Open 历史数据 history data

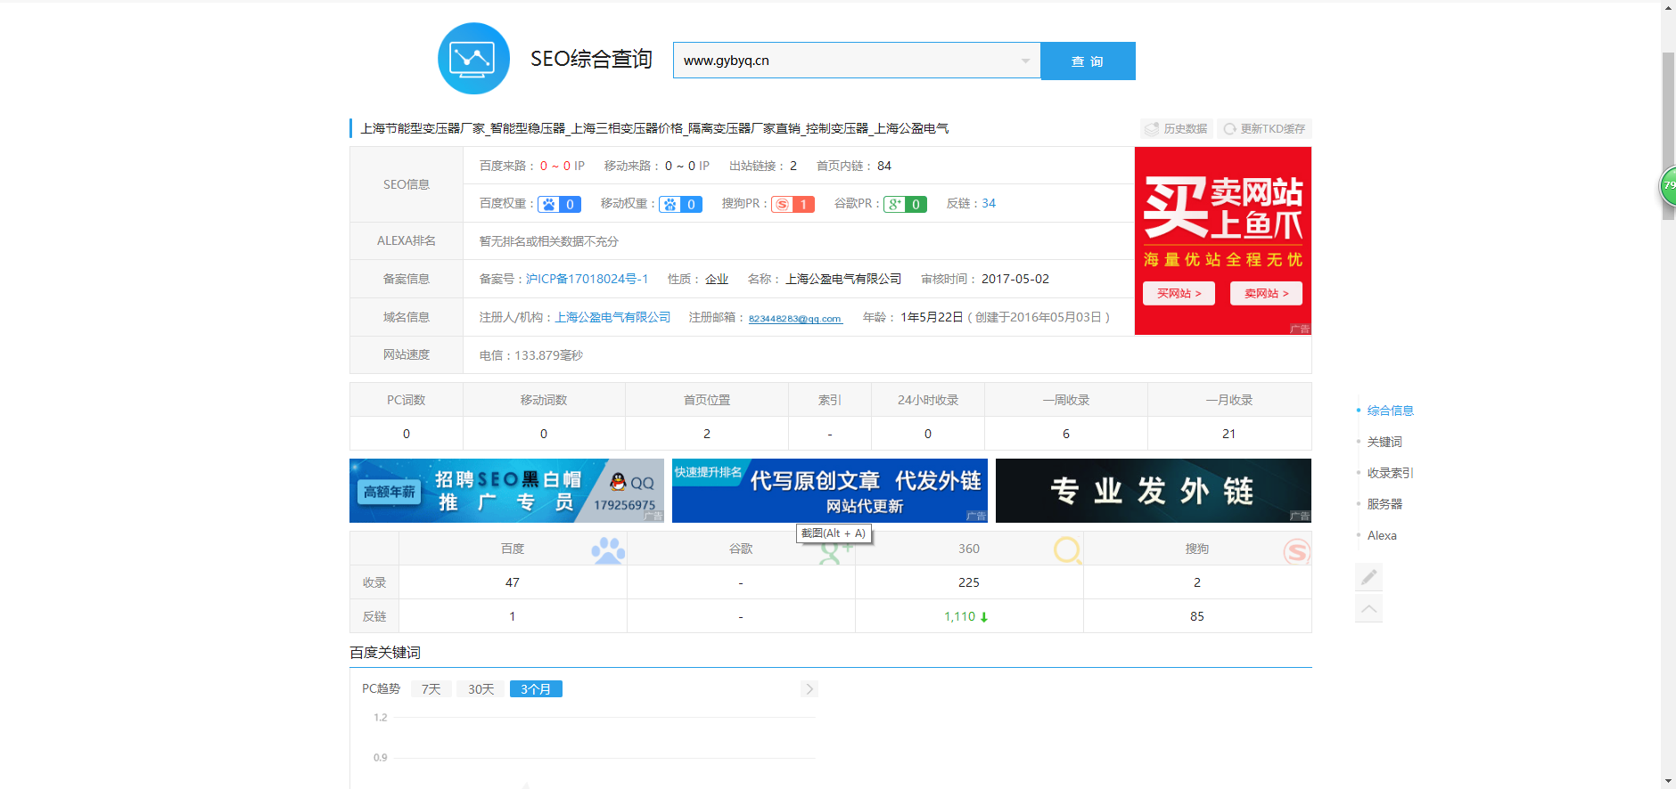point(1176,129)
